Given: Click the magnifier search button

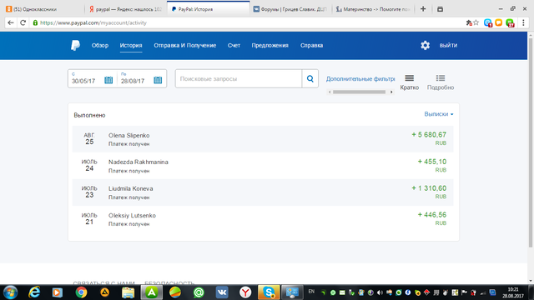Looking at the screenshot, I should click(x=310, y=78).
